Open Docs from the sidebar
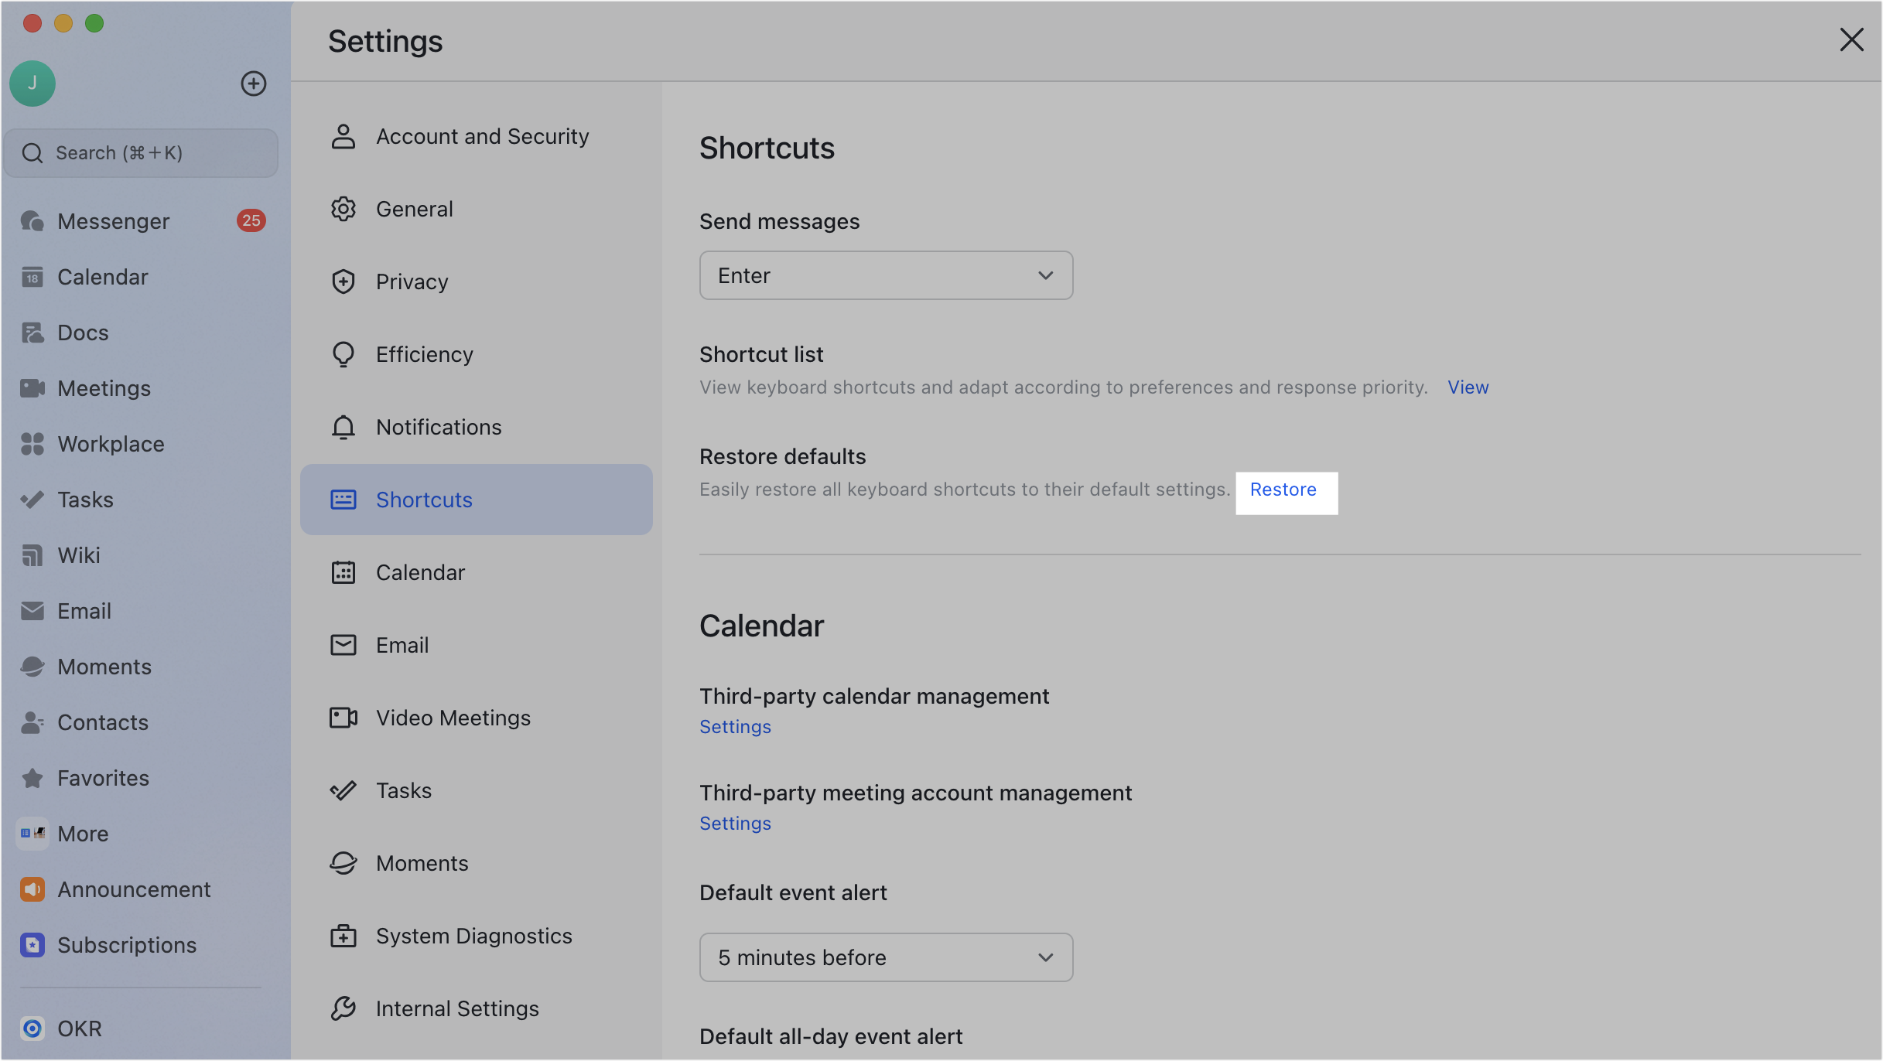 tap(82, 332)
